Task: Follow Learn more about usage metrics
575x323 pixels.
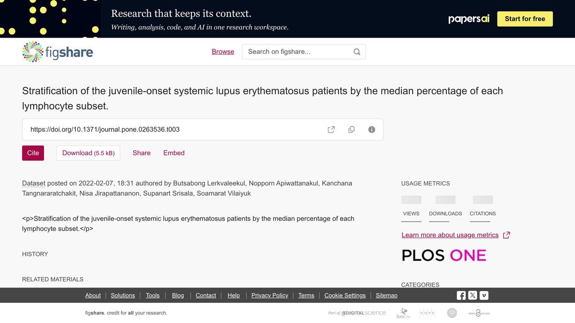Action: tap(450, 235)
